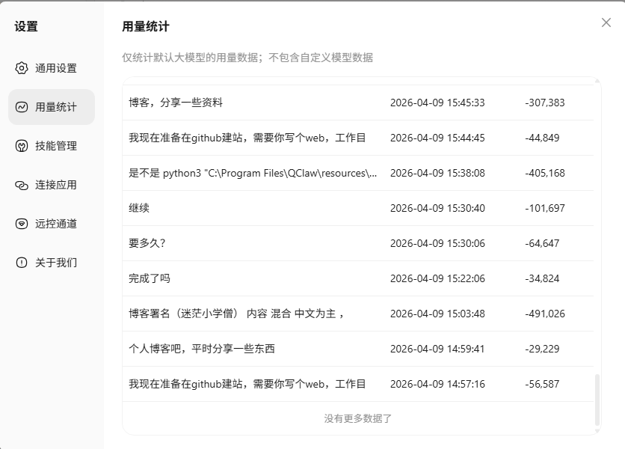Go to the 远控通道 page
The image size is (625, 449).
[55, 224]
